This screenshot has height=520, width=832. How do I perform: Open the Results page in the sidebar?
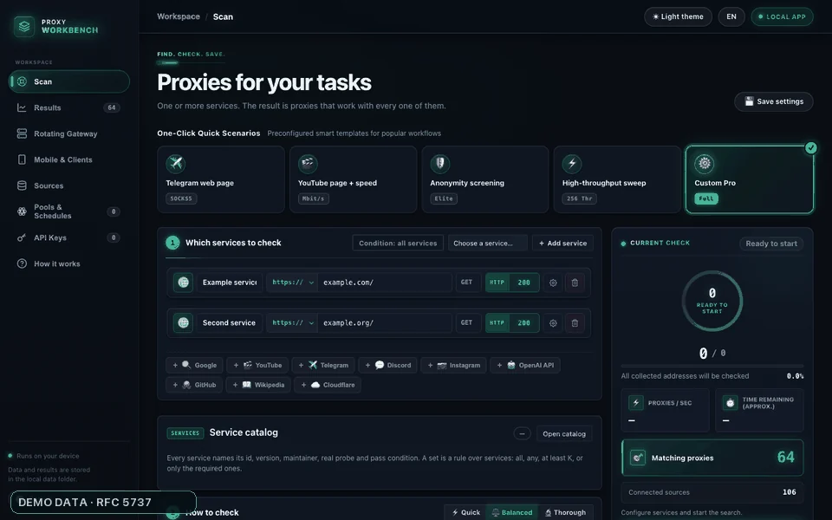coord(69,107)
